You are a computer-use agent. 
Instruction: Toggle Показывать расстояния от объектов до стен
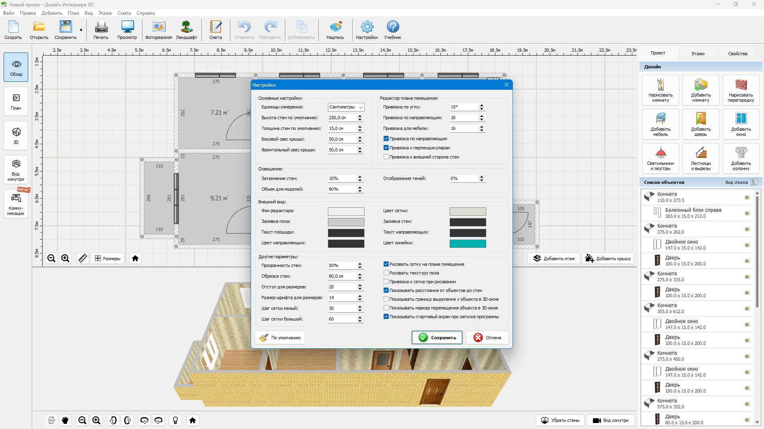click(386, 290)
